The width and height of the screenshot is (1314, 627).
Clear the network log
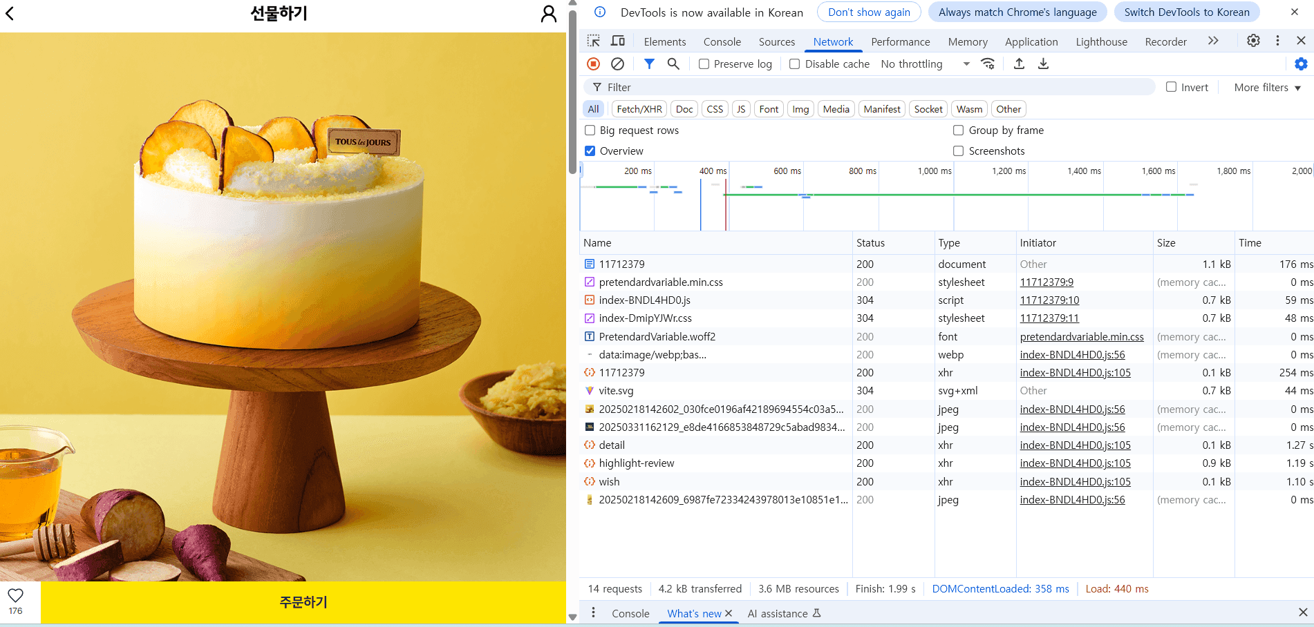point(617,64)
